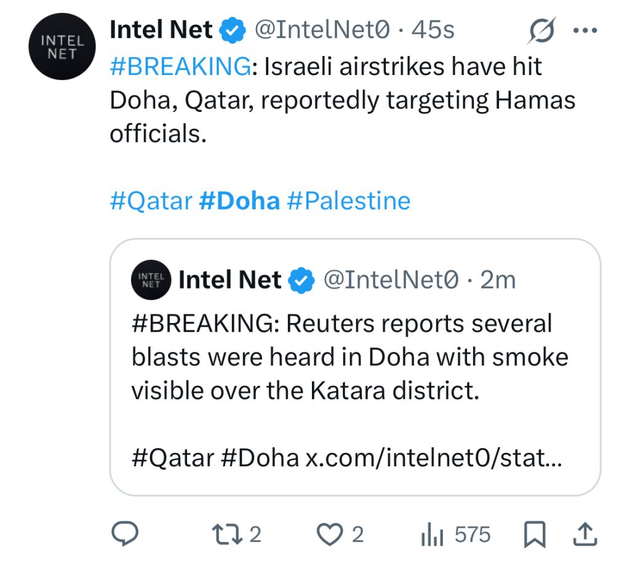Reply to the tweet via comment icon
Screen dimensions: 630x566
126,533
